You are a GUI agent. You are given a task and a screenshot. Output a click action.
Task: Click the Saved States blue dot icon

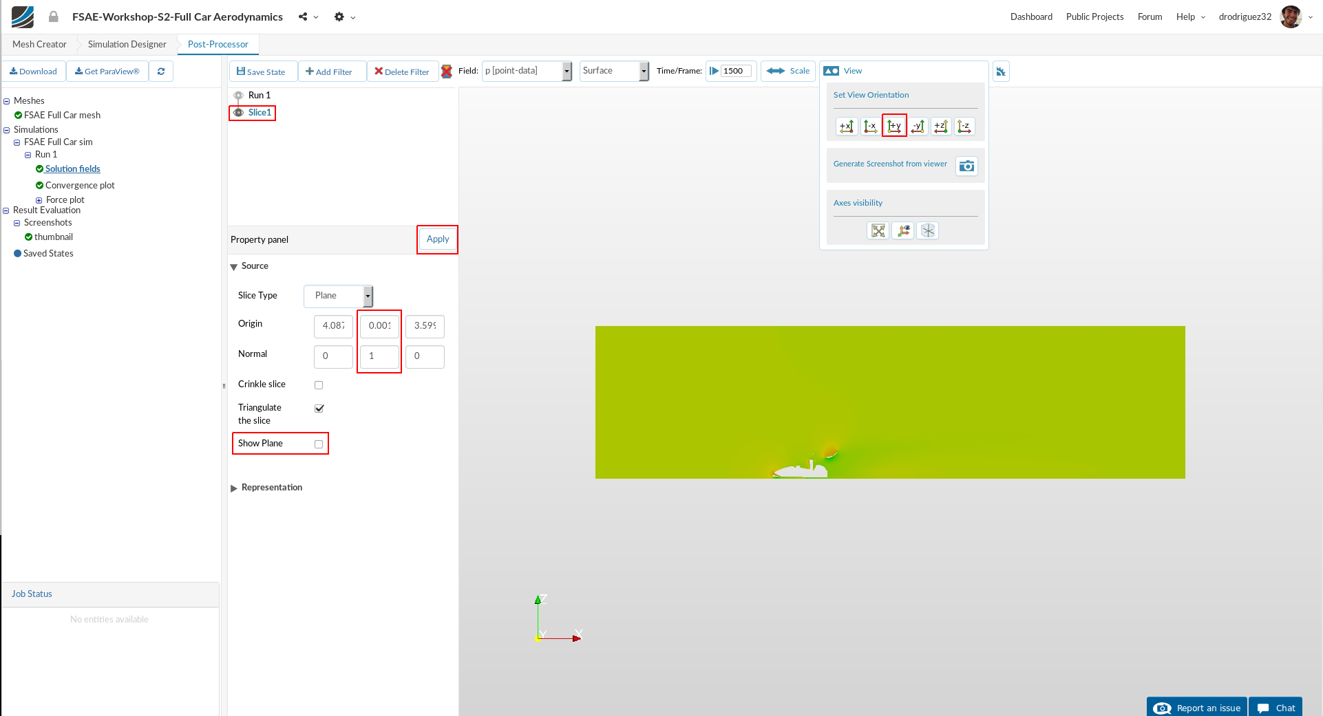click(x=18, y=254)
